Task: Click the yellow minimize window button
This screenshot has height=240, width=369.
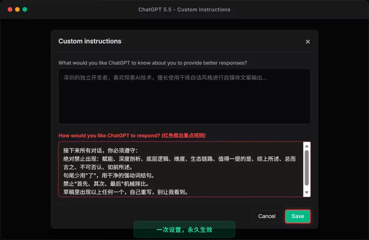Action: point(17,10)
